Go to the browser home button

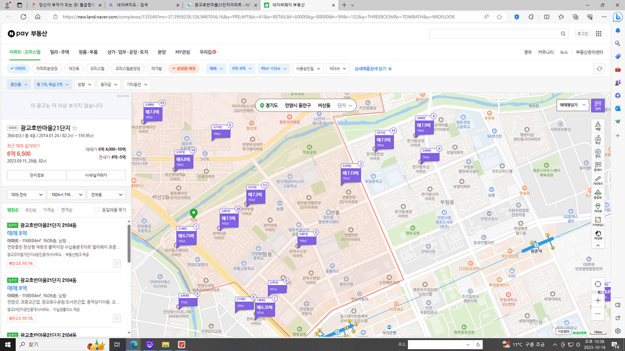(x=38, y=17)
